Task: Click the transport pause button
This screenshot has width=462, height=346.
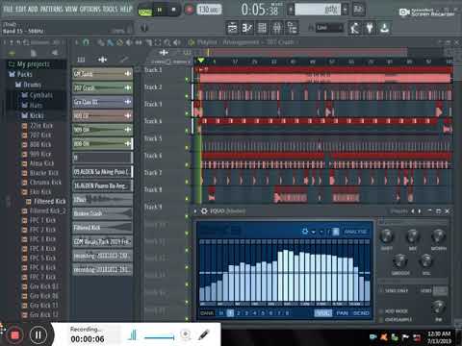Action: (160, 10)
